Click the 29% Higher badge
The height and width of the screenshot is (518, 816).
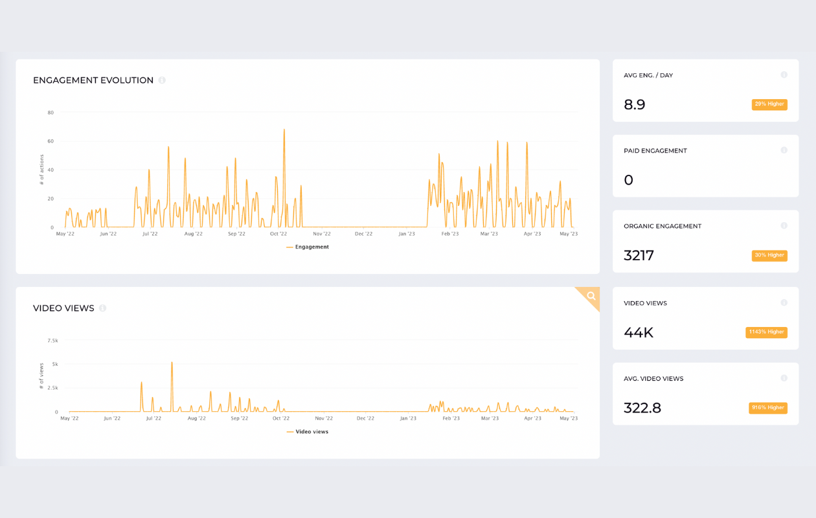tap(769, 104)
